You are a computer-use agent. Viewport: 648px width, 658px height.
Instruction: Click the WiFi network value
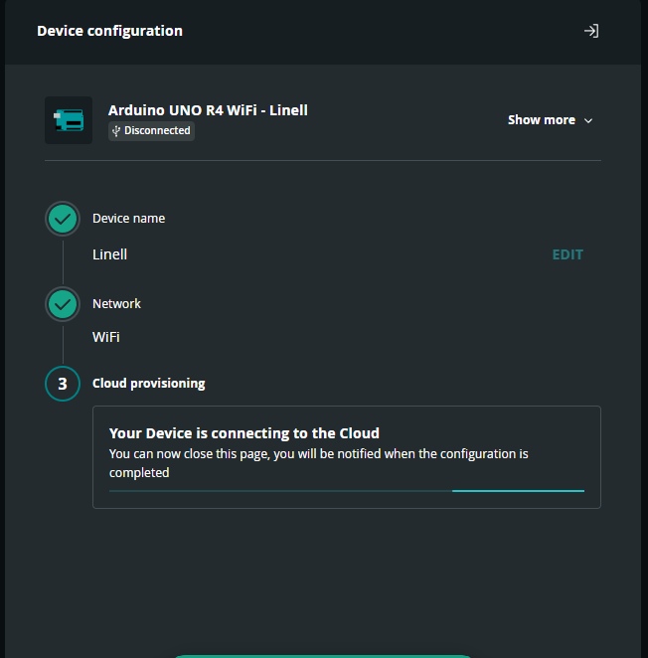[x=106, y=337]
